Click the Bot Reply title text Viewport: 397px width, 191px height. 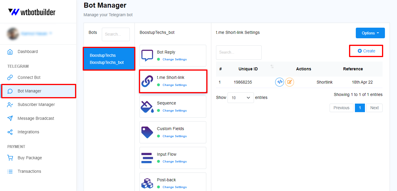[x=166, y=52]
